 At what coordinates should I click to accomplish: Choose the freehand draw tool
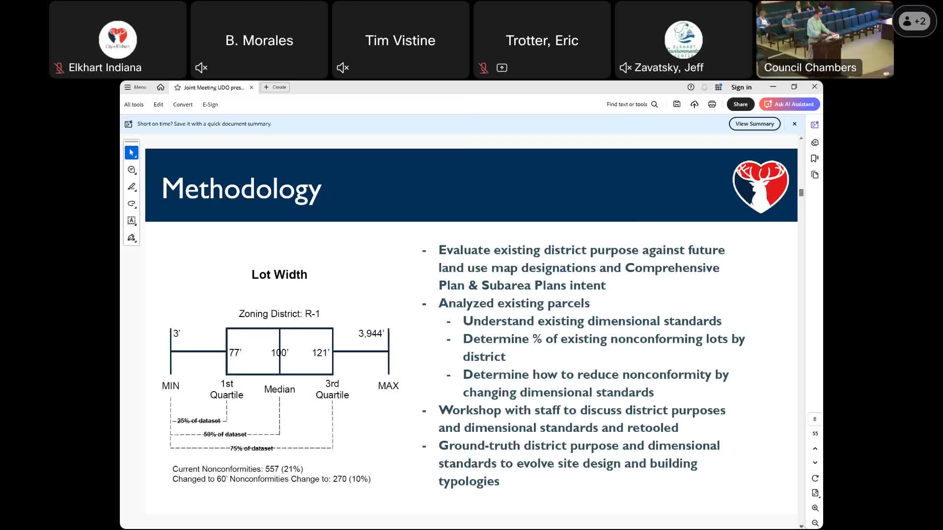(x=131, y=204)
